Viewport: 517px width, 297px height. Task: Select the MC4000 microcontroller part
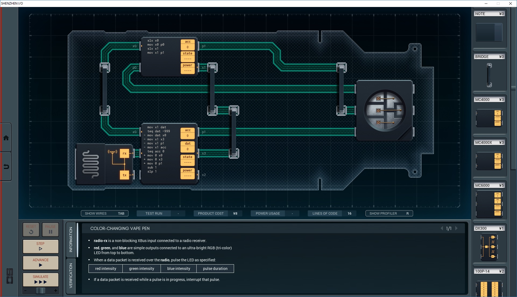pos(489,118)
